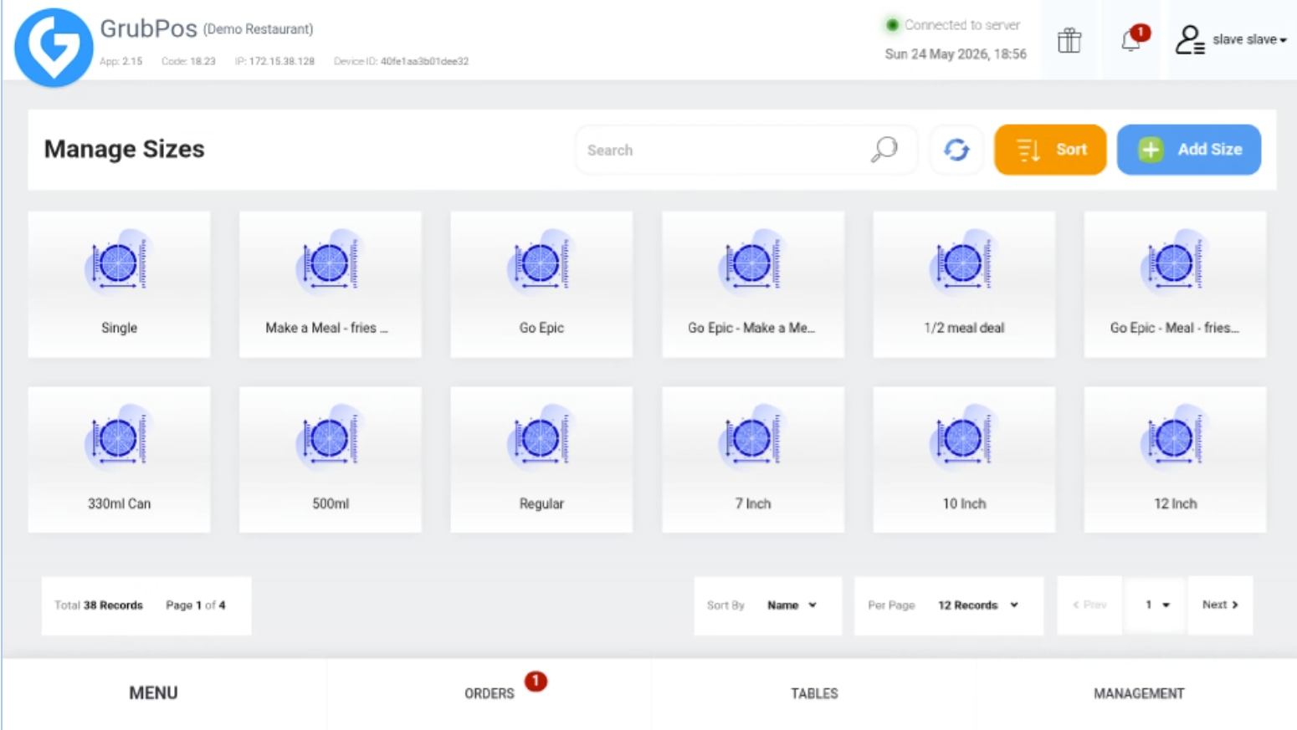1297x730 pixels.
Task: Click the green server connection indicator
Action: coord(892,25)
